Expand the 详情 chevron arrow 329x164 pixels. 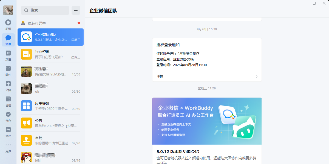pyautogui.click(x=257, y=77)
